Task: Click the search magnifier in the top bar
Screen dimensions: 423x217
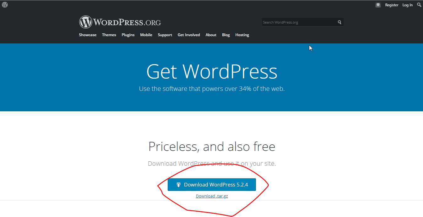Action: tap(419, 5)
